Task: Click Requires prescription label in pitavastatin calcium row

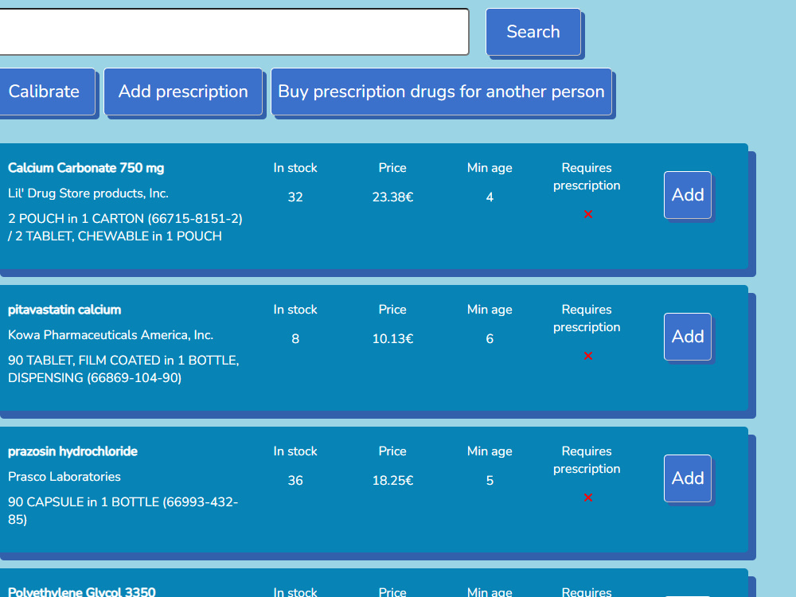Action: (x=587, y=318)
